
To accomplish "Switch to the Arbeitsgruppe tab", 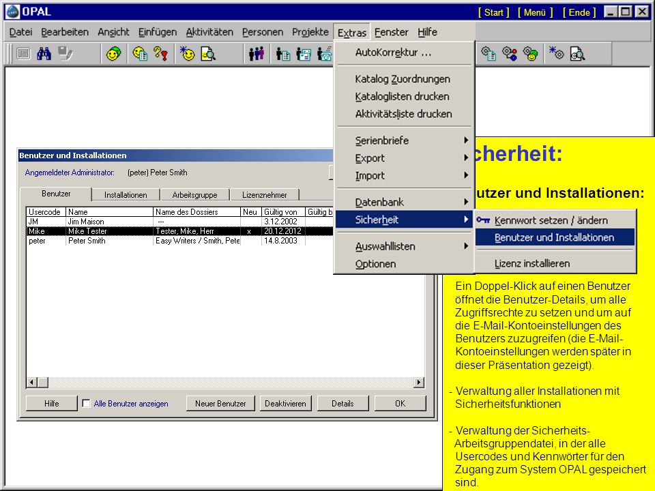I will tap(194, 195).
